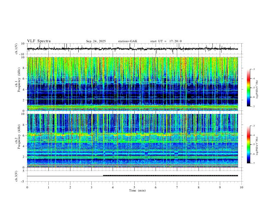This screenshot has height=210, width=272.
Task: Click the ch.1 spectrogram panel
Action: pos(132,84)
